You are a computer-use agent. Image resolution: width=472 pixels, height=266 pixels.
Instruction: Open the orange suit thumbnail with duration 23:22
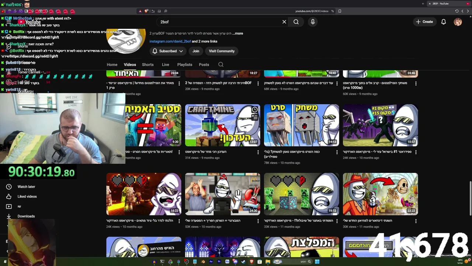coord(380,194)
